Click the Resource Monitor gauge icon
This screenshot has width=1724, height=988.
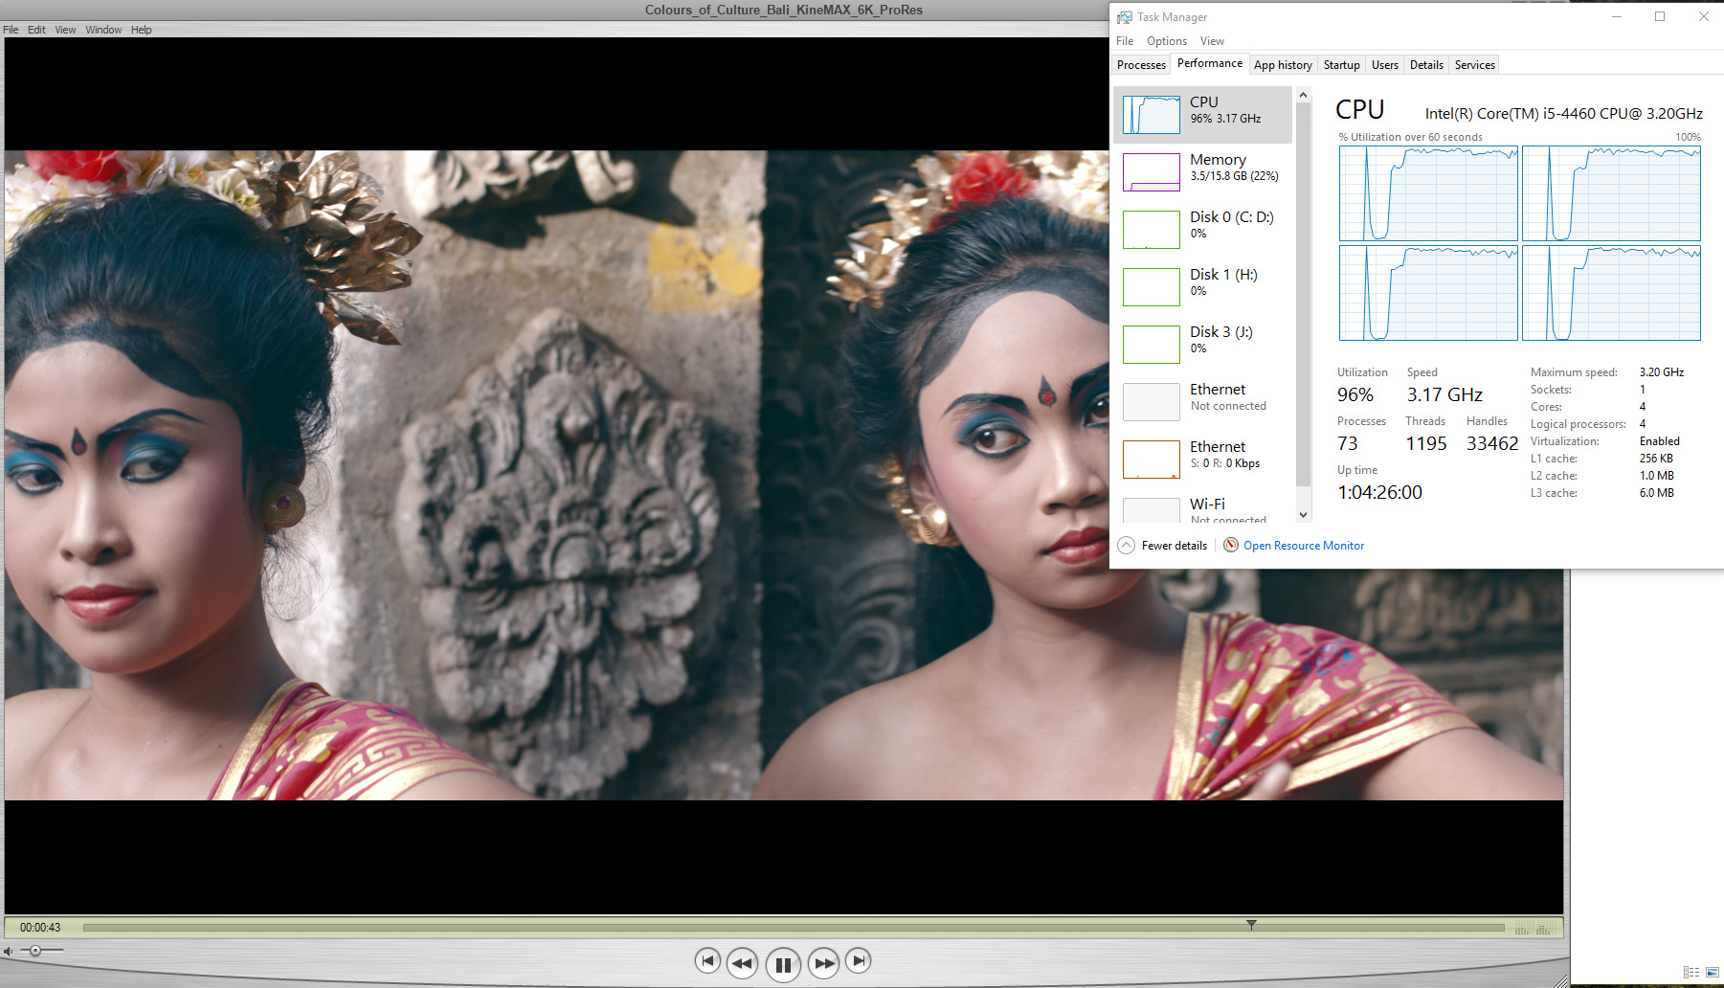click(1231, 545)
